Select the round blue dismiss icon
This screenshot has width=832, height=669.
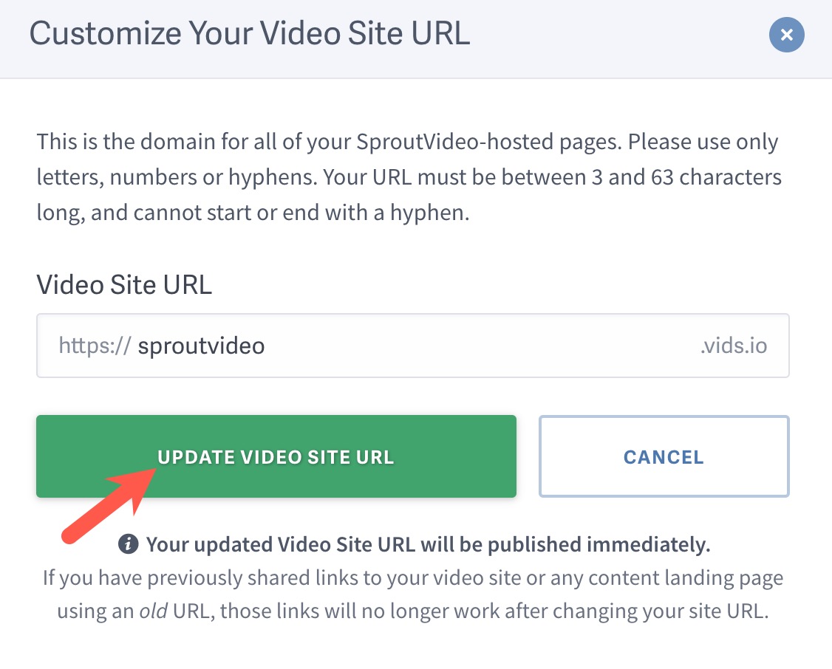pyautogui.click(x=786, y=35)
